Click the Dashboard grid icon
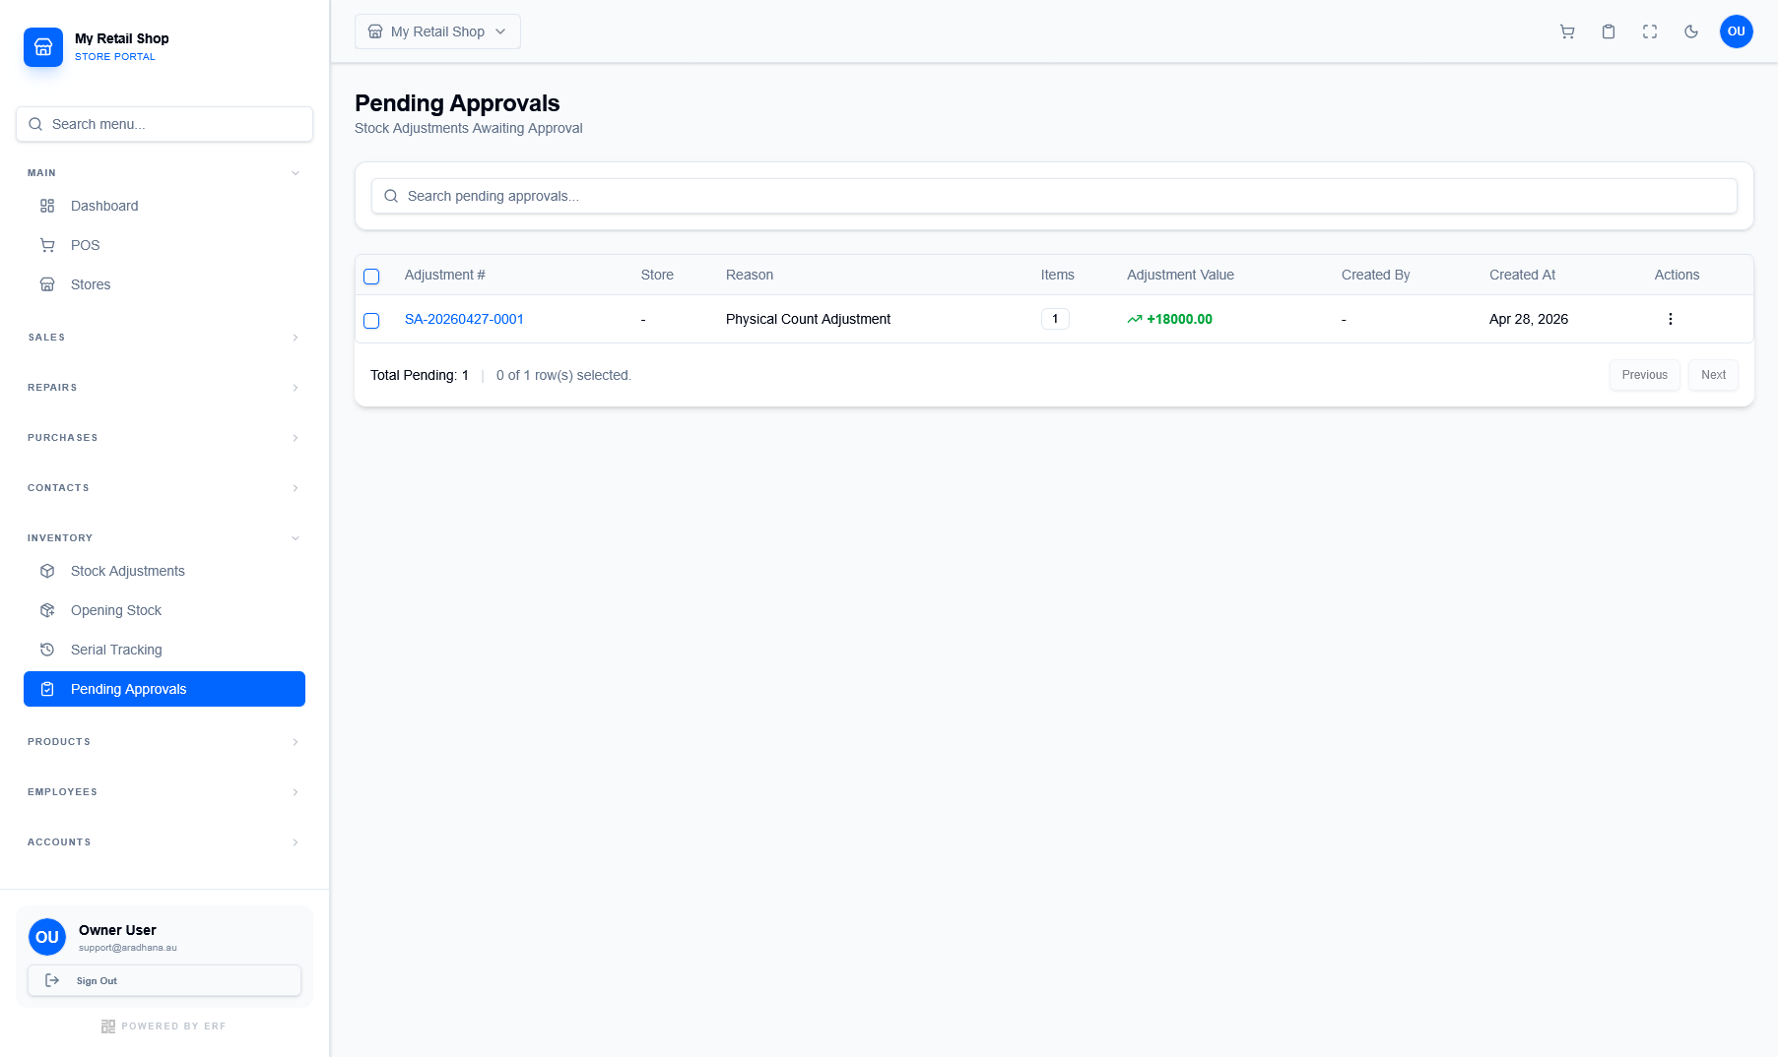The image size is (1778, 1057). [47, 206]
